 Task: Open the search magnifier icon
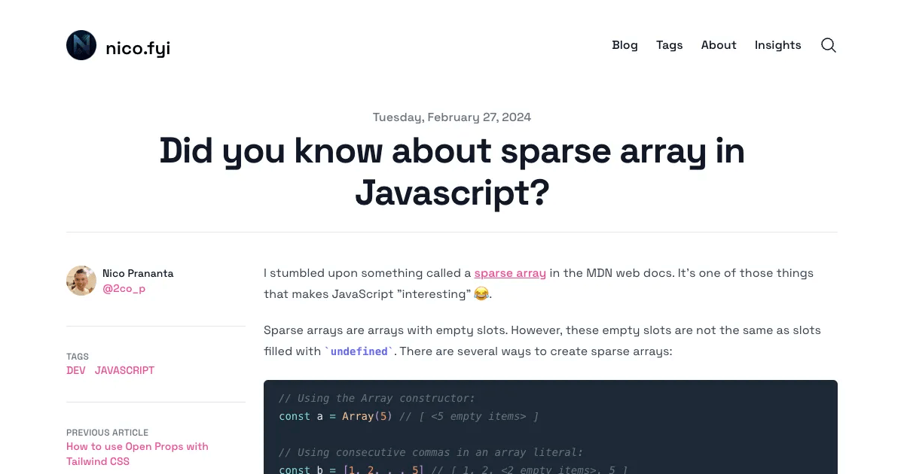829,45
